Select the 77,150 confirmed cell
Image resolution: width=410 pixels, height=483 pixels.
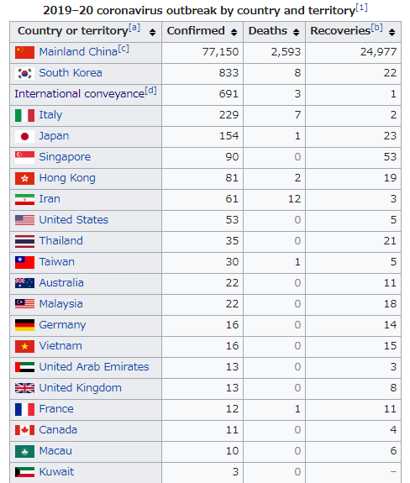(x=202, y=53)
